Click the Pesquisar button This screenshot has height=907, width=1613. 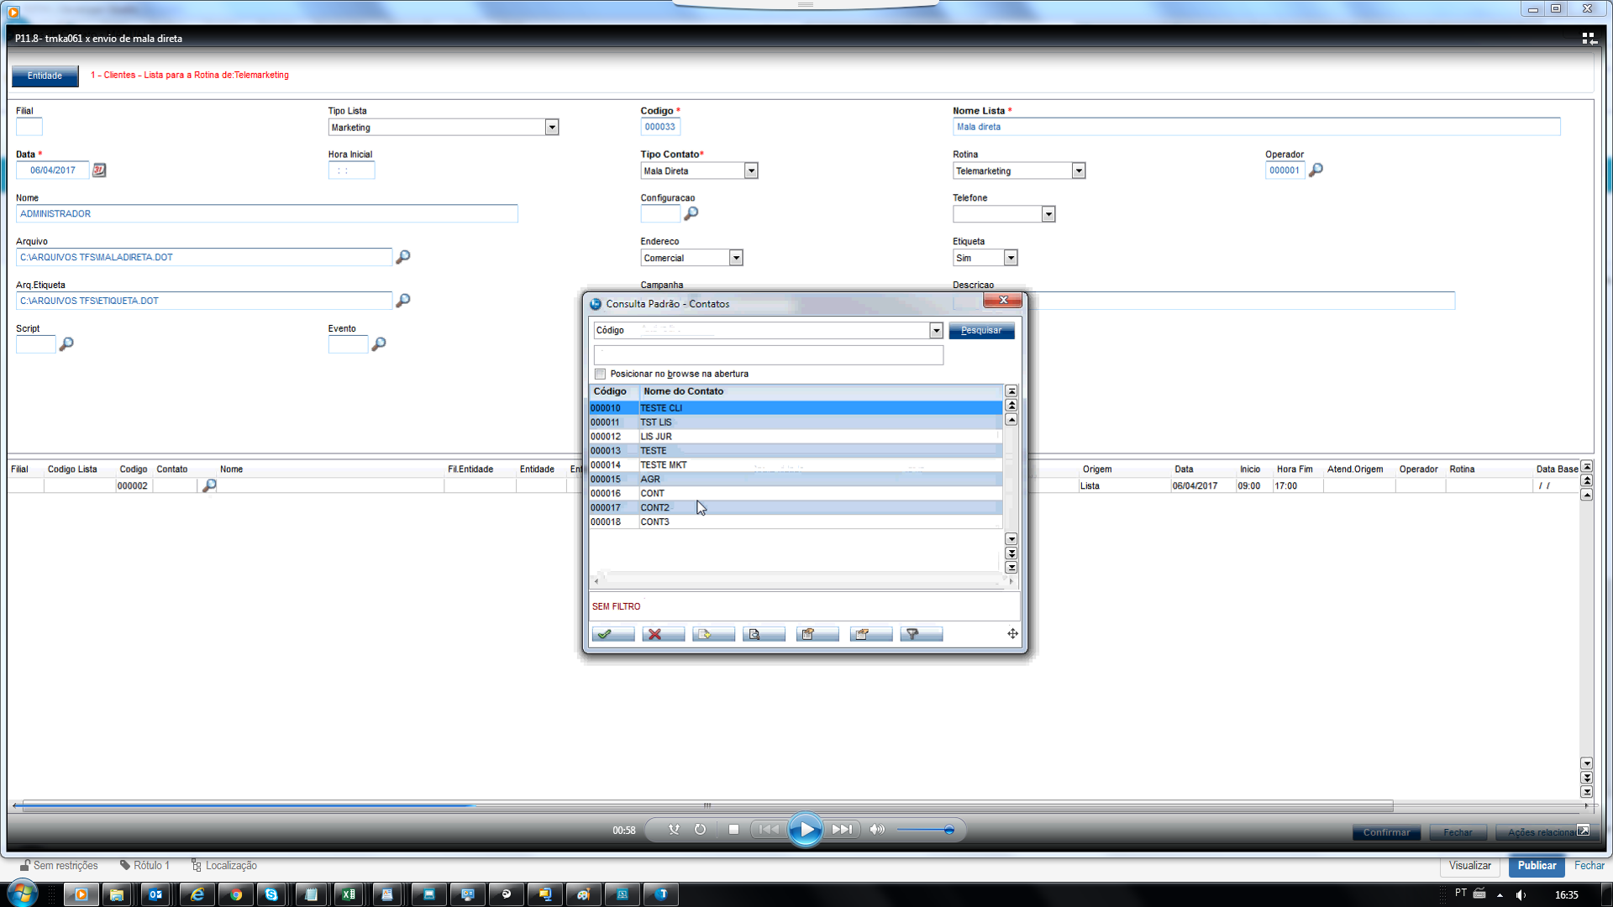(981, 331)
